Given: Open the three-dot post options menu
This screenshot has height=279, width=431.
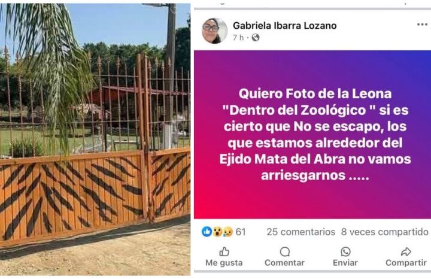Looking at the screenshot, I should tap(422, 25).
